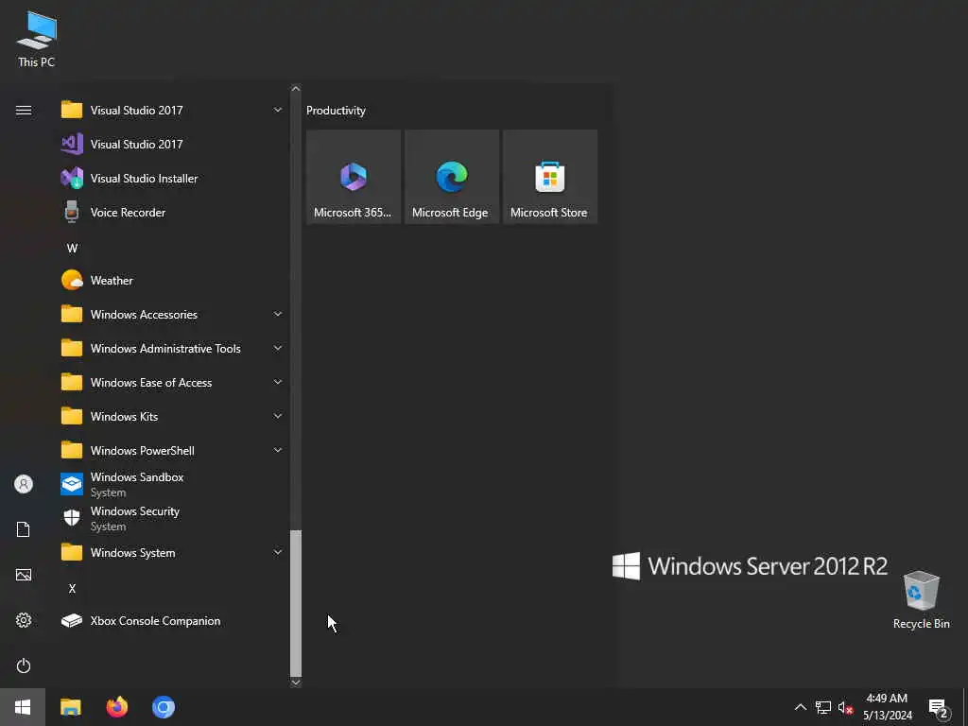Click the Windows Start button on taskbar
This screenshot has width=968, height=726.
pyautogui.click(x=23, y=707)
